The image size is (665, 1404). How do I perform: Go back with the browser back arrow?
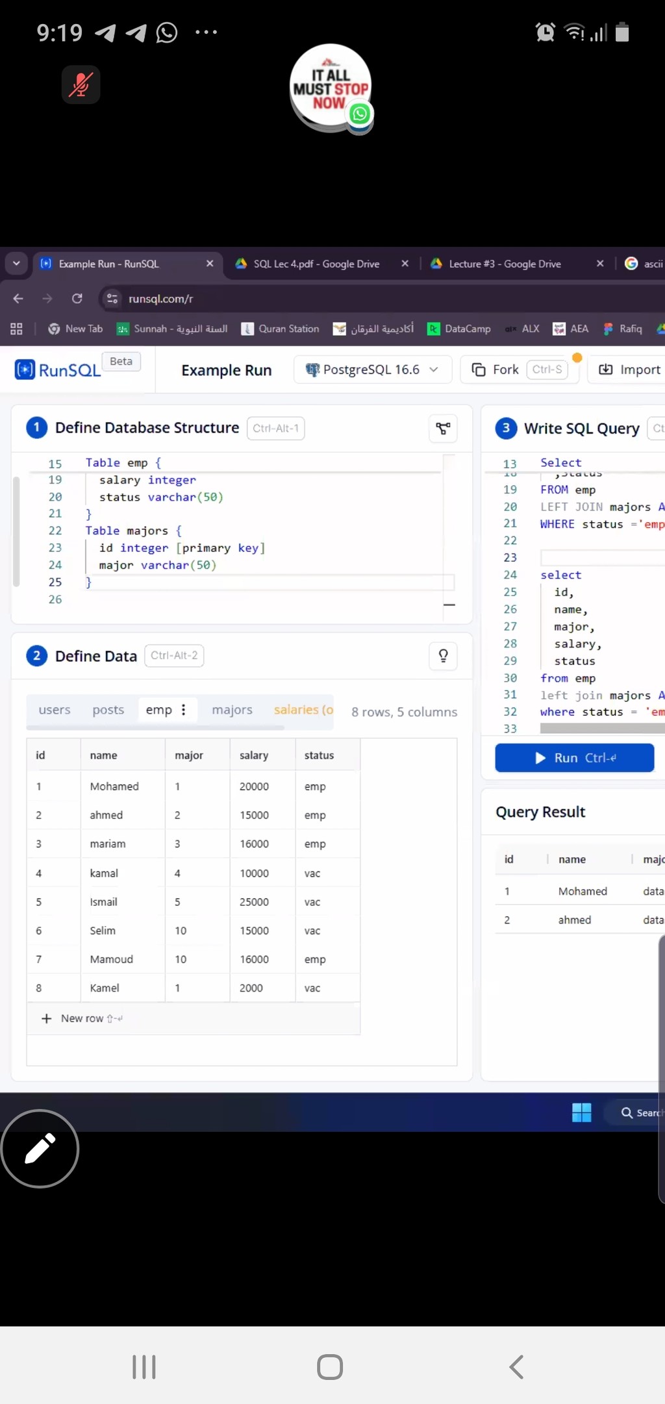[18, 299]
